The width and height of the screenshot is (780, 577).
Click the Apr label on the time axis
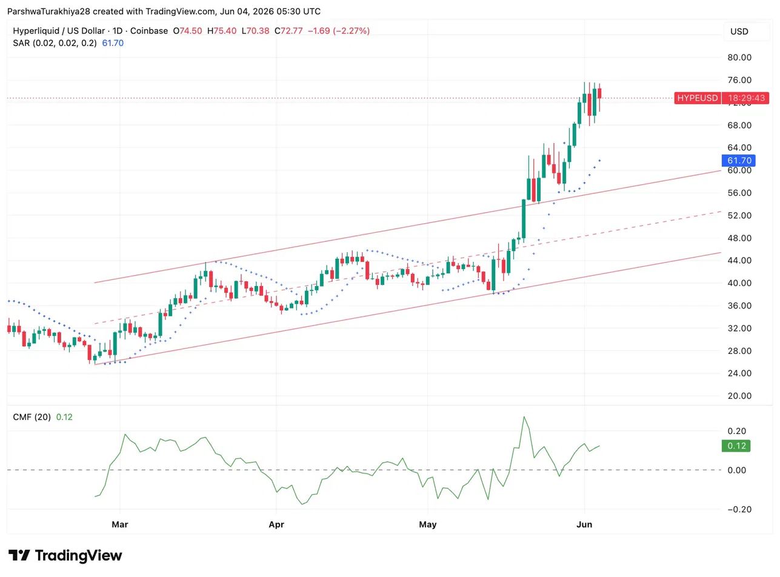[276, 524]
